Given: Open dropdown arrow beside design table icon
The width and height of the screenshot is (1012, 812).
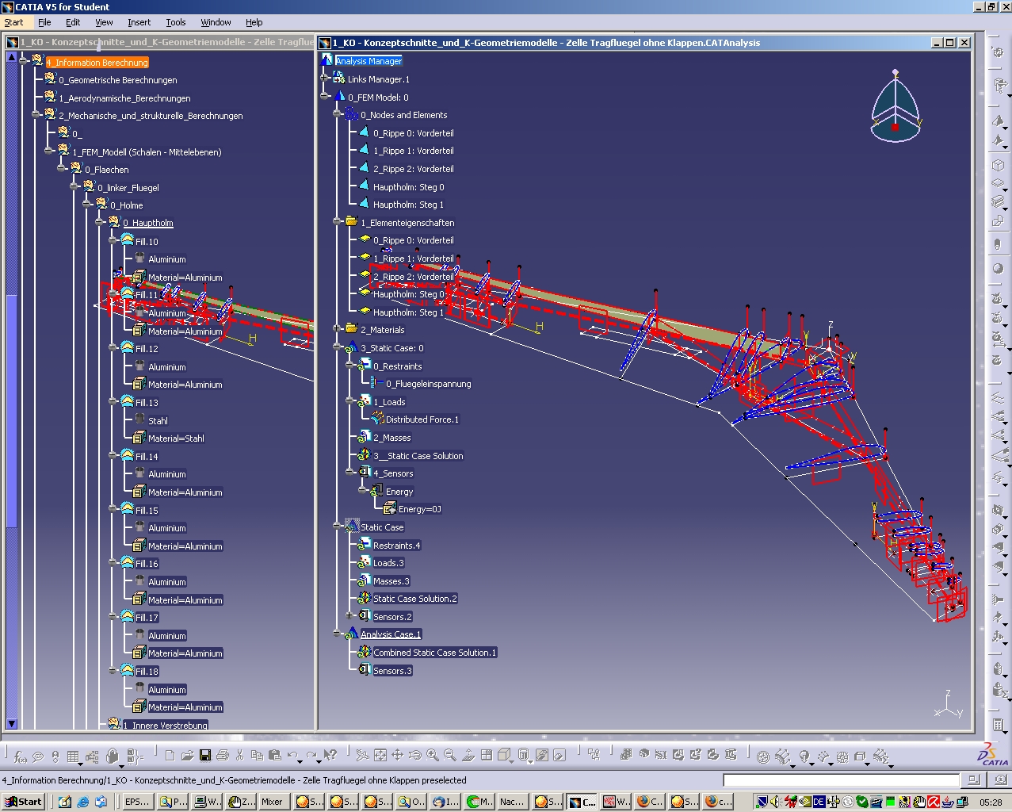Looking at the screenshot, I should point(81,764).
